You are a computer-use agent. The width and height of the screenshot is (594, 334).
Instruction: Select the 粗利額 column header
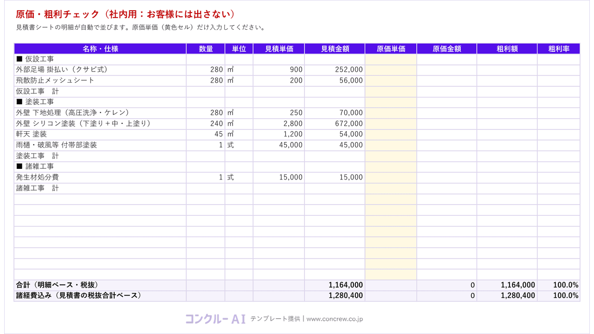pyautogui.click(x=507, y=49)
